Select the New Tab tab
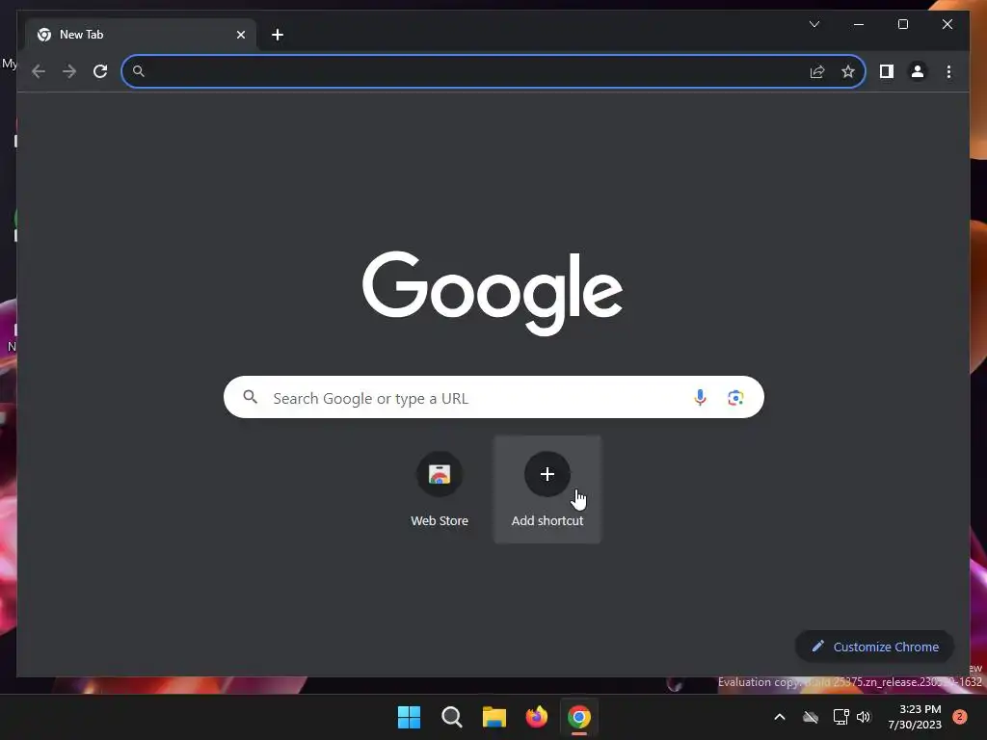The width and height of the screenshot is (987, 740). 141,35
